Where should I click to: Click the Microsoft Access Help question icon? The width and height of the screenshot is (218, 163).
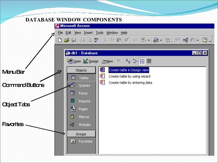point(205,40)
